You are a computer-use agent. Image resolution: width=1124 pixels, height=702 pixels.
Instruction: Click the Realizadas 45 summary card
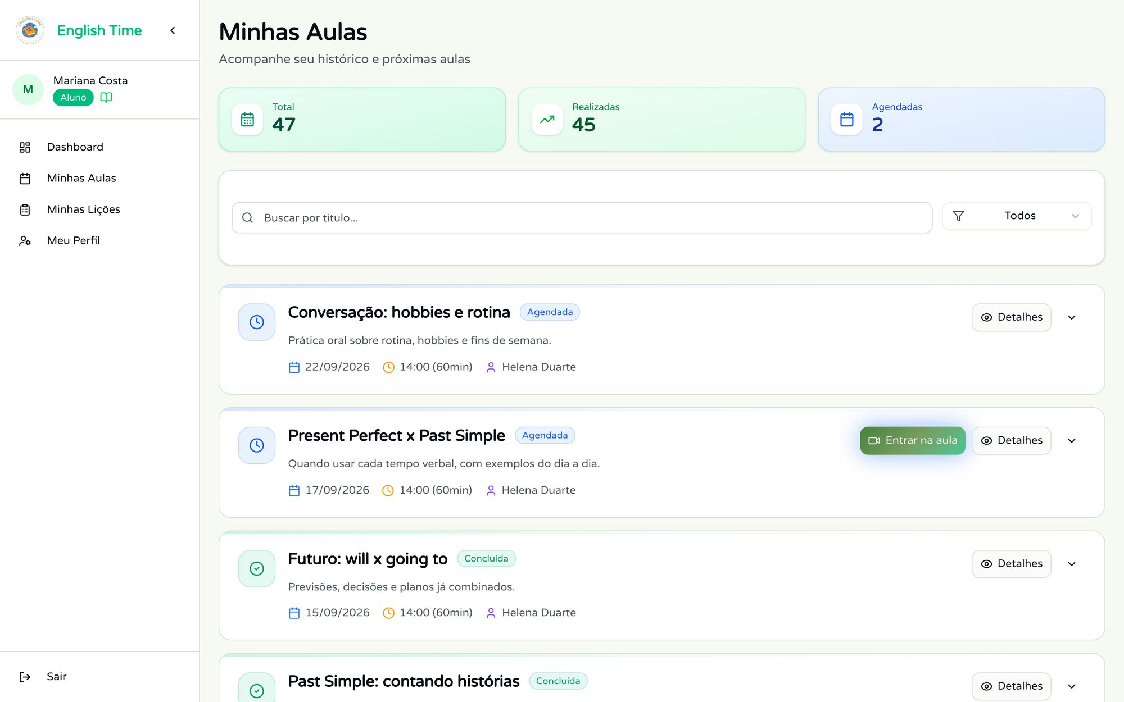click(661, 119)
